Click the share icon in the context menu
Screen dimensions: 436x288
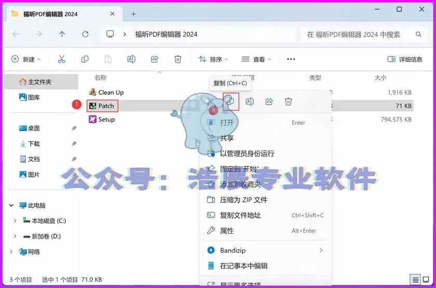pos(269,102)
